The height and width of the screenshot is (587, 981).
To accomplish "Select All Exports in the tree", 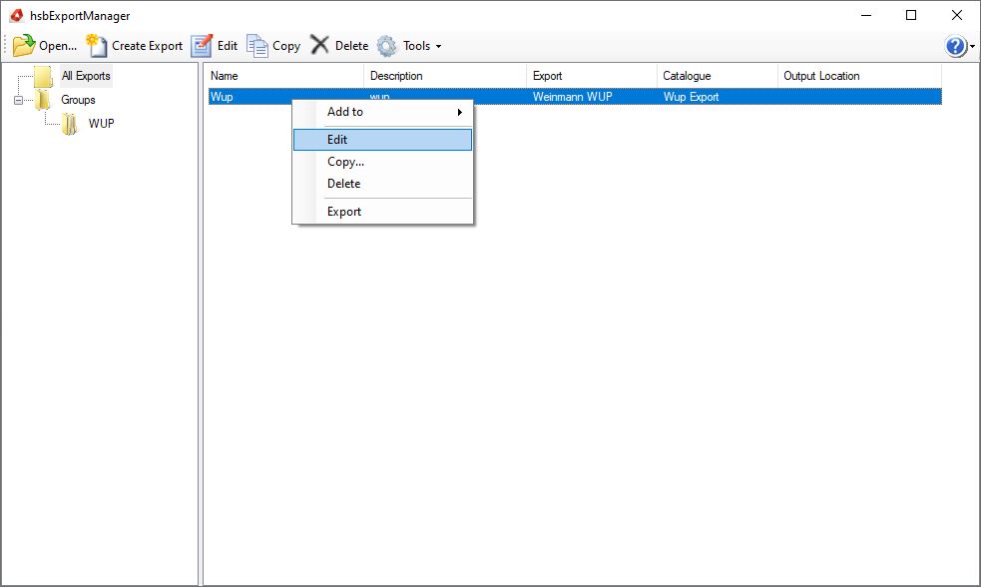I will (86, 76).
